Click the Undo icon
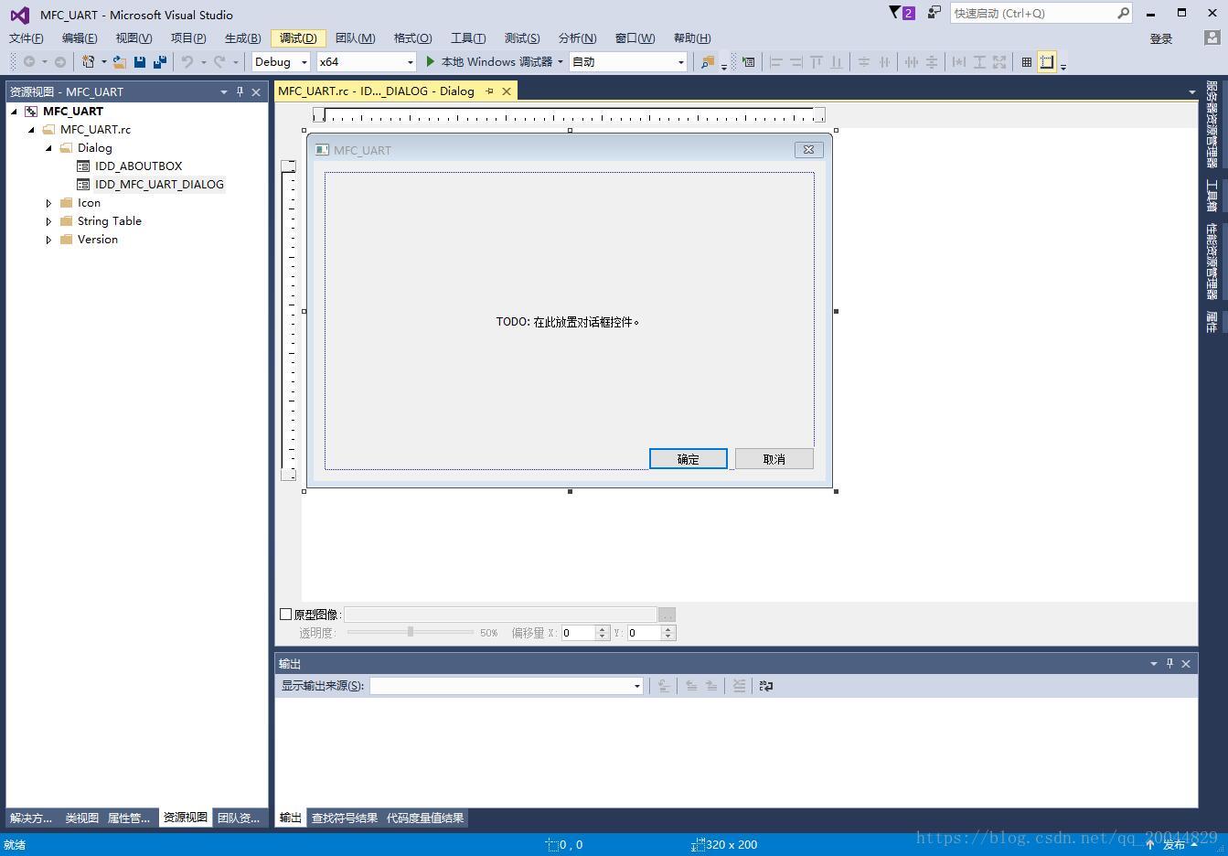 pos(188,61)
